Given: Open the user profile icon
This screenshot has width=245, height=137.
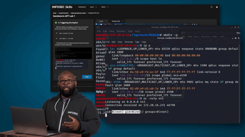Looking at the screenshot, I should click(217, 7).
